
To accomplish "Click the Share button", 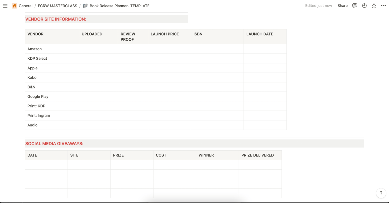I will click(x=342, y=6).
